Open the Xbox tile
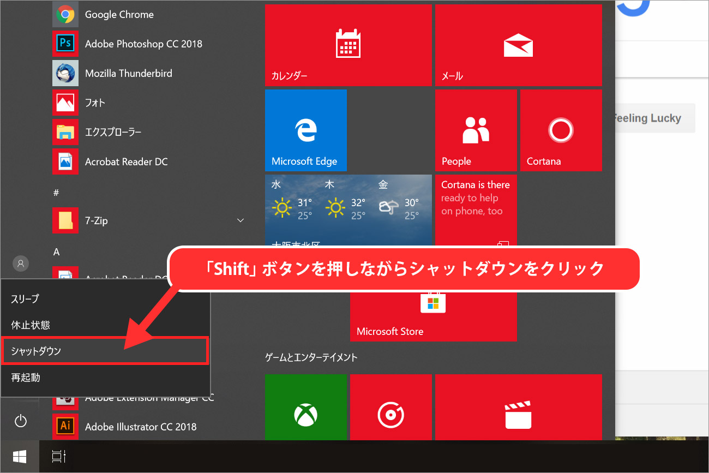The width and height of the screenshot is (709, 473). pyautogui.click(x=306, y=407)
